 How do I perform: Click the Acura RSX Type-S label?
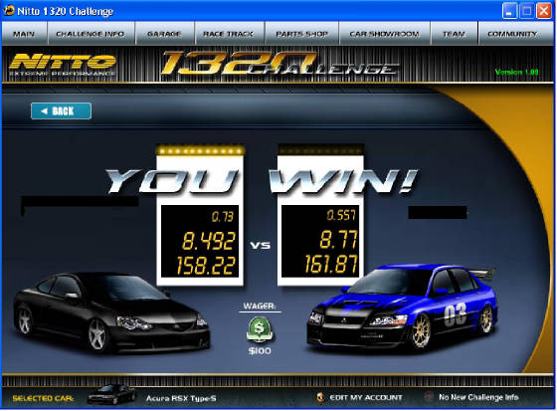pos(181,398)
